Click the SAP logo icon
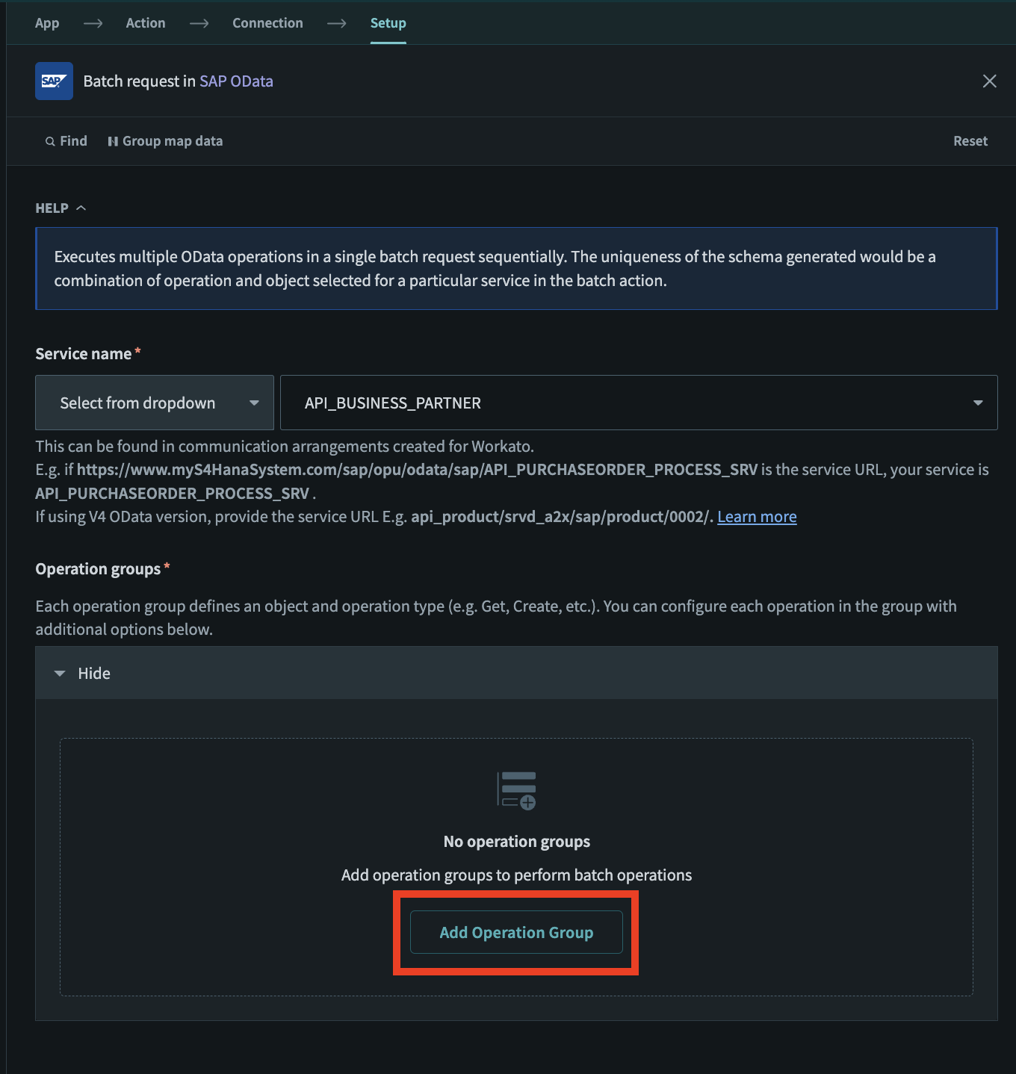The width and height of the screenshot is (1016, 1074). click(x=54, y=81)
